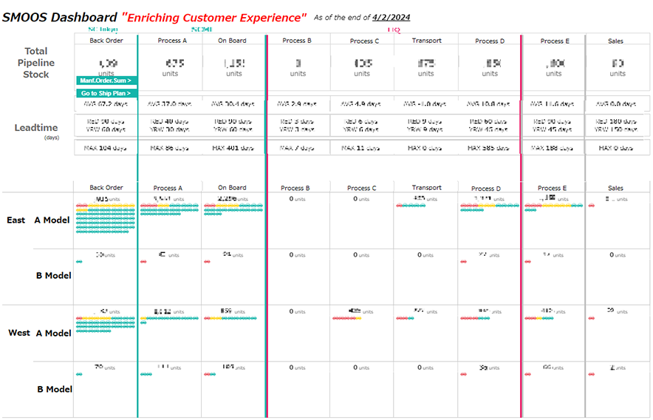The width and height of the screenshot is (653, 420).
Task: Click East A Model Process E dots
Action: click(553, 206)
